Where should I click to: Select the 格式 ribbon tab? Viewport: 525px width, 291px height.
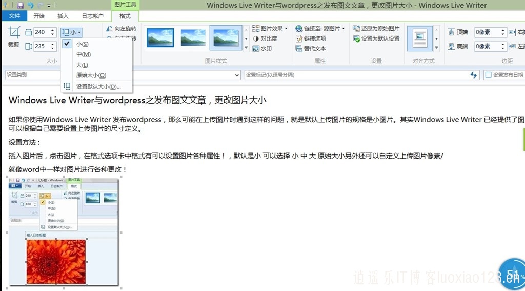pos(125,16)
